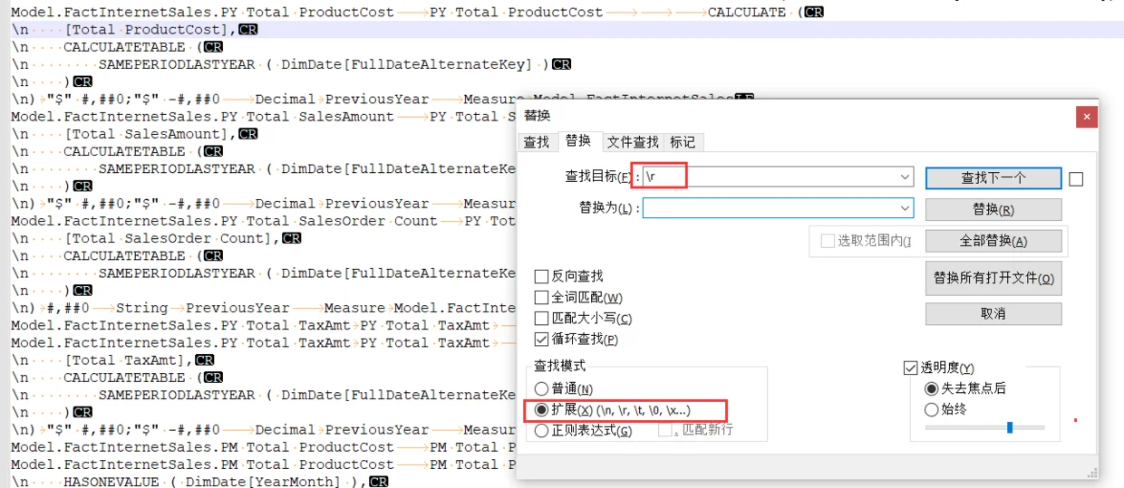The width and height of the screenshot is (1124, 488).
Task: Toggle checkbox beside 查找下一个 button
Action: [1076, 179]
